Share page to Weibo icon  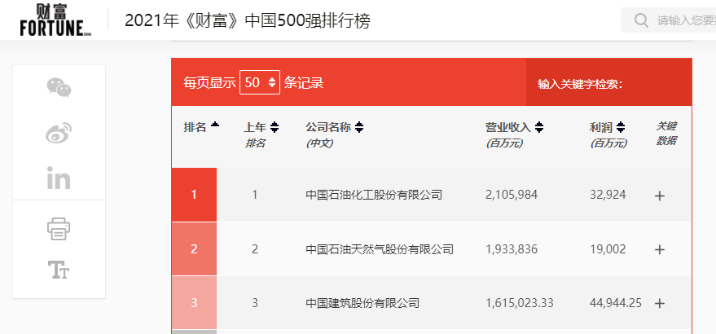point(59,133)
